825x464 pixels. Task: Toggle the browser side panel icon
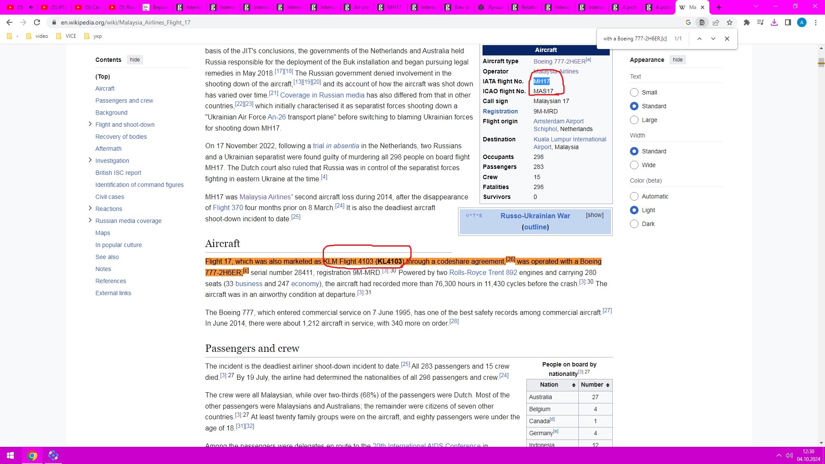click(788, 22)
